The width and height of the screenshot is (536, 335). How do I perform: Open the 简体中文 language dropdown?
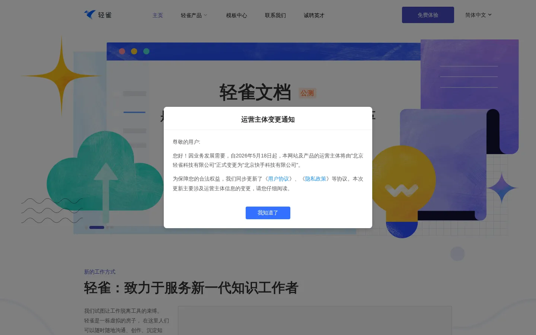coord(479,15)
